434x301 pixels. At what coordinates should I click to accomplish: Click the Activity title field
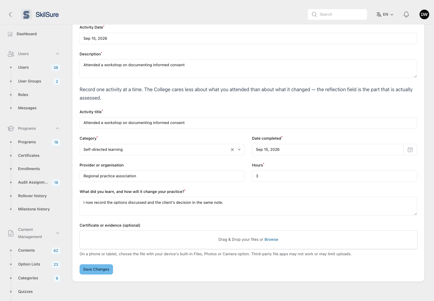click(x=248, y=123)
